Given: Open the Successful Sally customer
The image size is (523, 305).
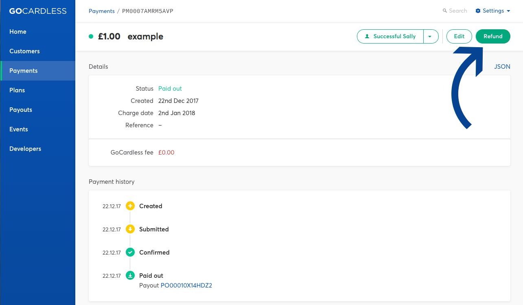Looking at the screenshot, I should [390, 36].
